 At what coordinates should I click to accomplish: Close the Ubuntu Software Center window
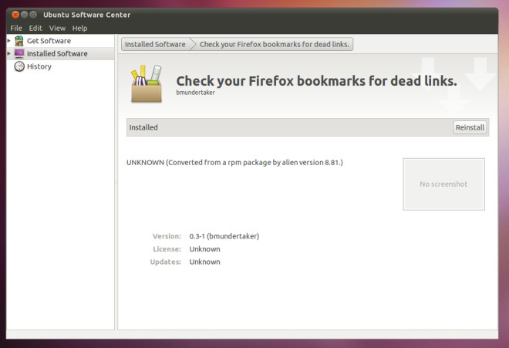pos(15,15)
